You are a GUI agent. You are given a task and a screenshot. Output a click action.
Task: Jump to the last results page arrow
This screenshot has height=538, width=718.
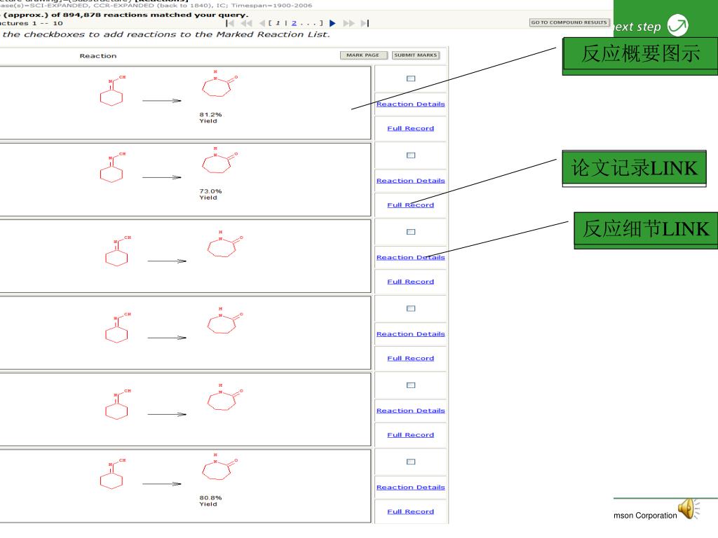(x=365, y=23)
